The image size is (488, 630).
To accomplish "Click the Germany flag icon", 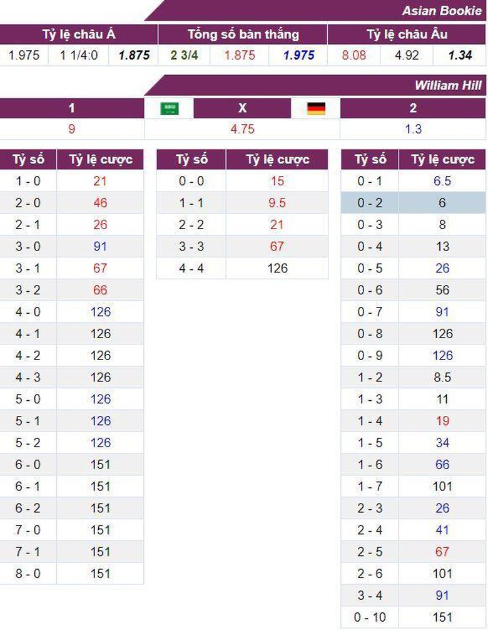I will point(316,108).
